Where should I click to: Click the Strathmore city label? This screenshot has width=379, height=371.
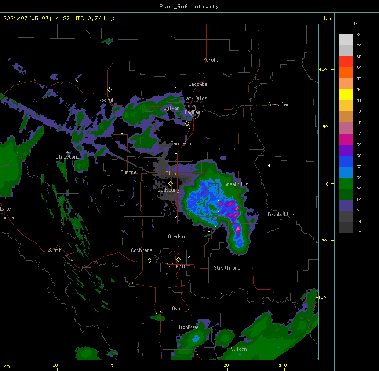click(227, 268)
